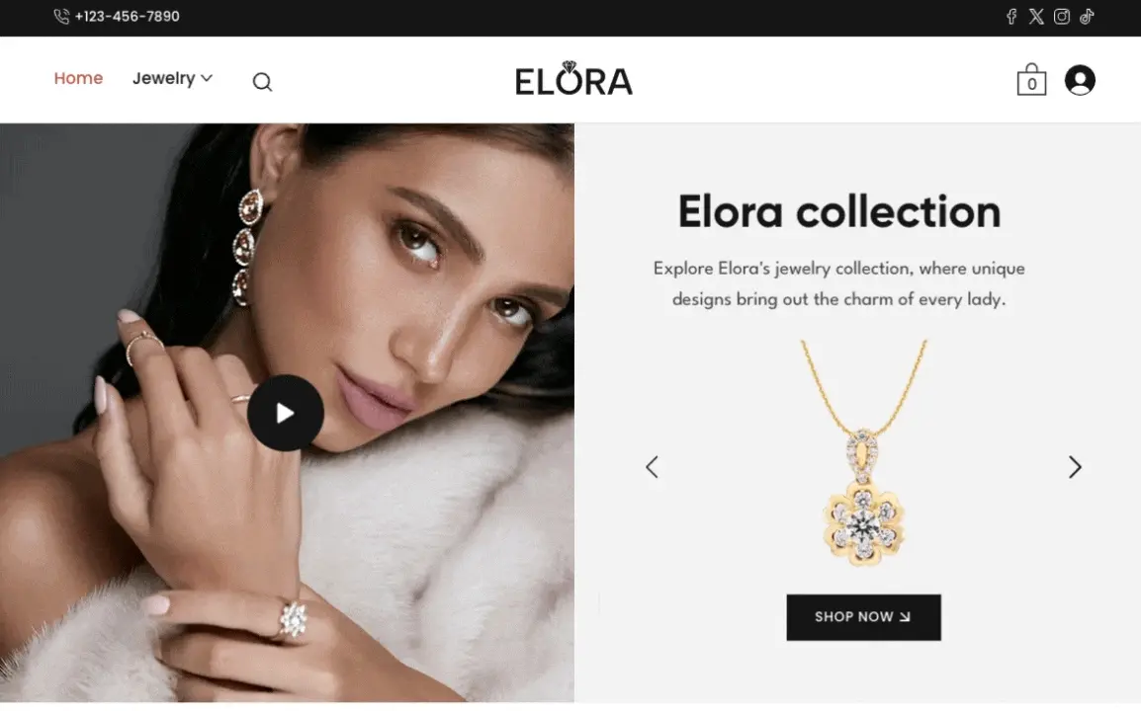
Task: Click the model photo with earrings
Action: point(287,413)
